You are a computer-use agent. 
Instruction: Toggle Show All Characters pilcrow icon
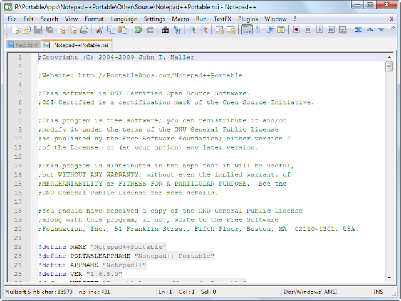(x=258, y=30)
